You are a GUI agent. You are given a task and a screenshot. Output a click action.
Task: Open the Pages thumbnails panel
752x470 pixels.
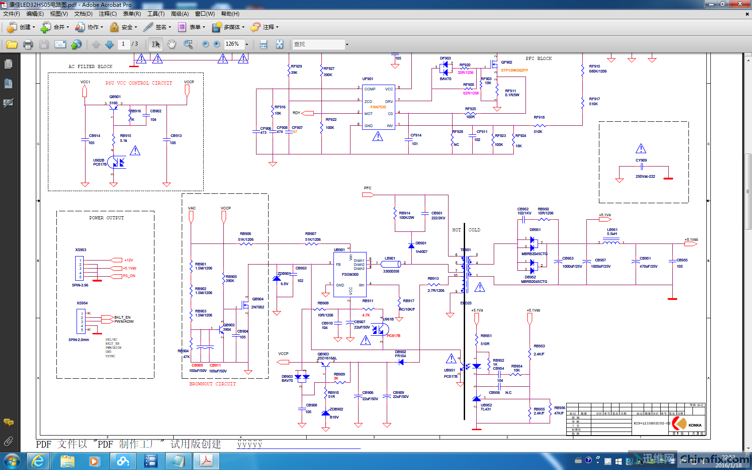point(9,64)
